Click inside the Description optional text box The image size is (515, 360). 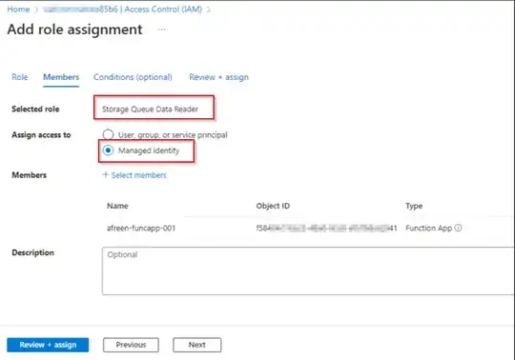click(308, 270)
